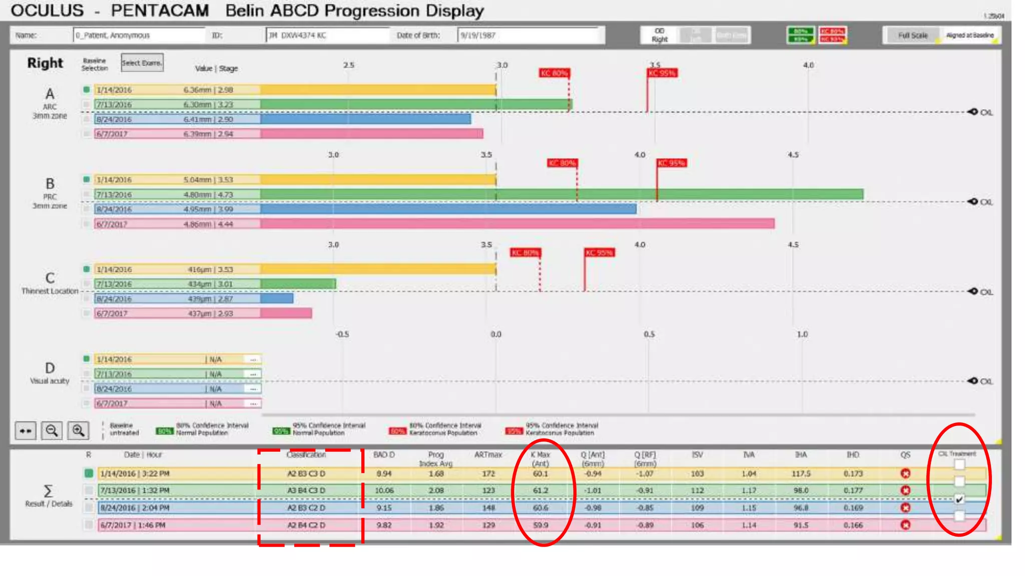Expand 1/14/2016 visual acuity ellipsis
This screenshot has width=1025, height=576.
(253, 359)
